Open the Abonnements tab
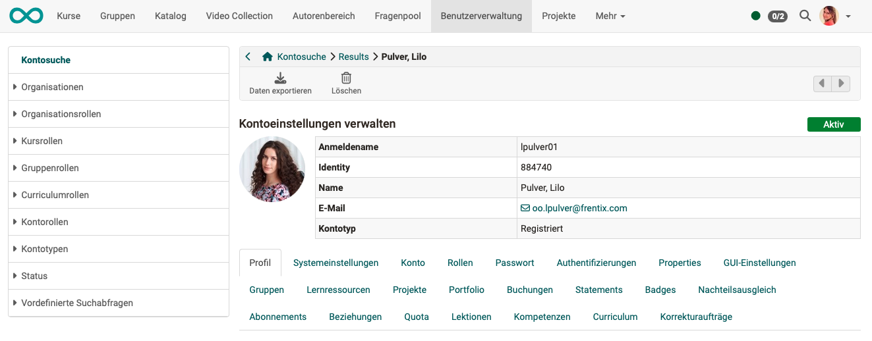Viewport: 872px width, 341px height. 278,317
